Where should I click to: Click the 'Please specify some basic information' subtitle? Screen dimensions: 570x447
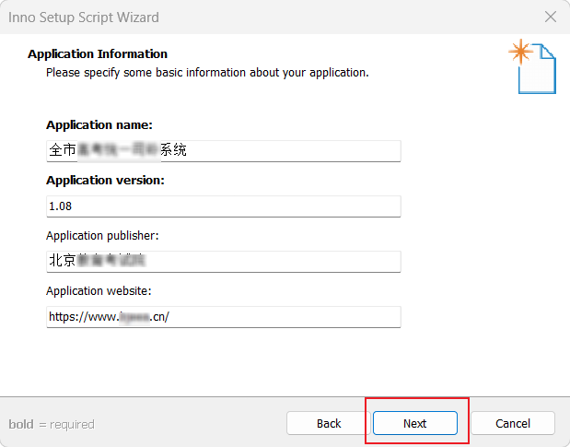pos(207,73)
